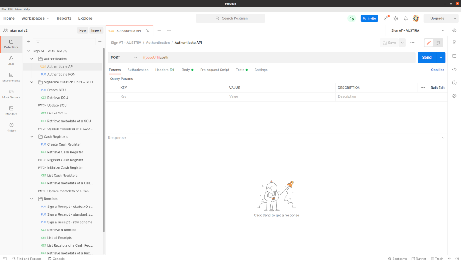Collapse the Cash Registers folder
Viewport: 461px width, 262px height.
pos(32,137)
